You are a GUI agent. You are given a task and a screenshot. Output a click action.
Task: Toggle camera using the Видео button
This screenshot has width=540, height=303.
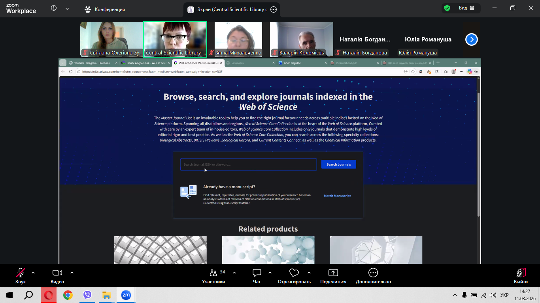click(57, 273)
